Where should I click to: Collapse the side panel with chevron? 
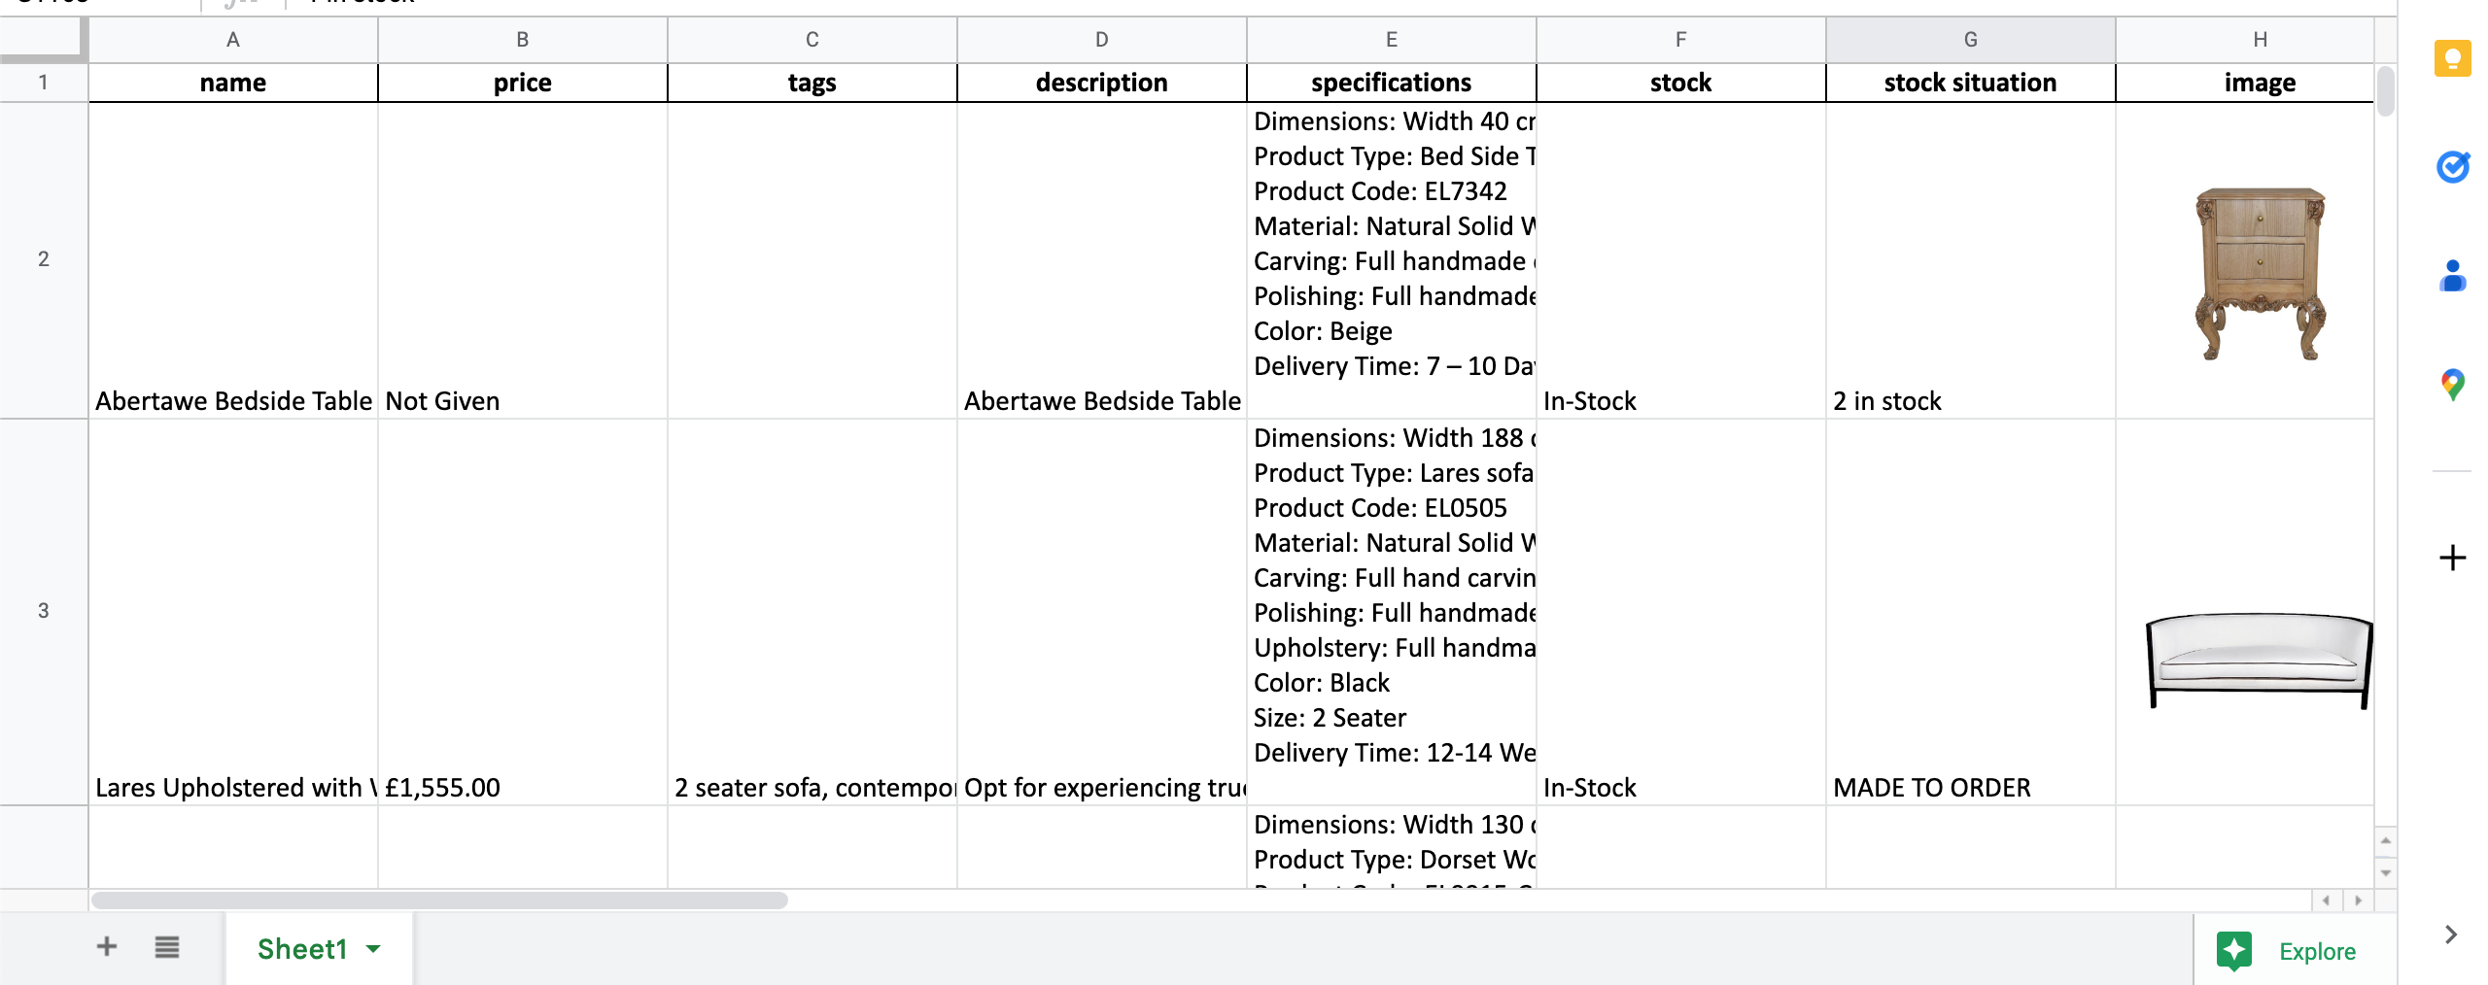tap(2451, 934)
